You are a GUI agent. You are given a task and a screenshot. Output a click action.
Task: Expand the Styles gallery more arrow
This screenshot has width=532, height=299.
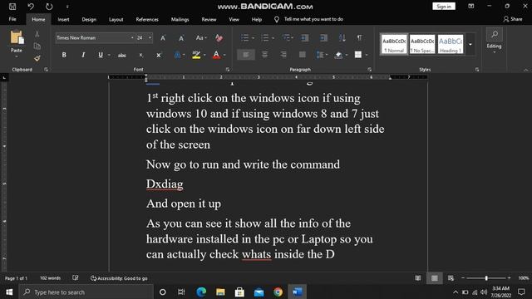pyautogui.click(x=470, y=44)
